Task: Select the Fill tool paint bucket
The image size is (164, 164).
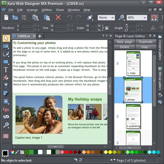Action: point(6,78)
